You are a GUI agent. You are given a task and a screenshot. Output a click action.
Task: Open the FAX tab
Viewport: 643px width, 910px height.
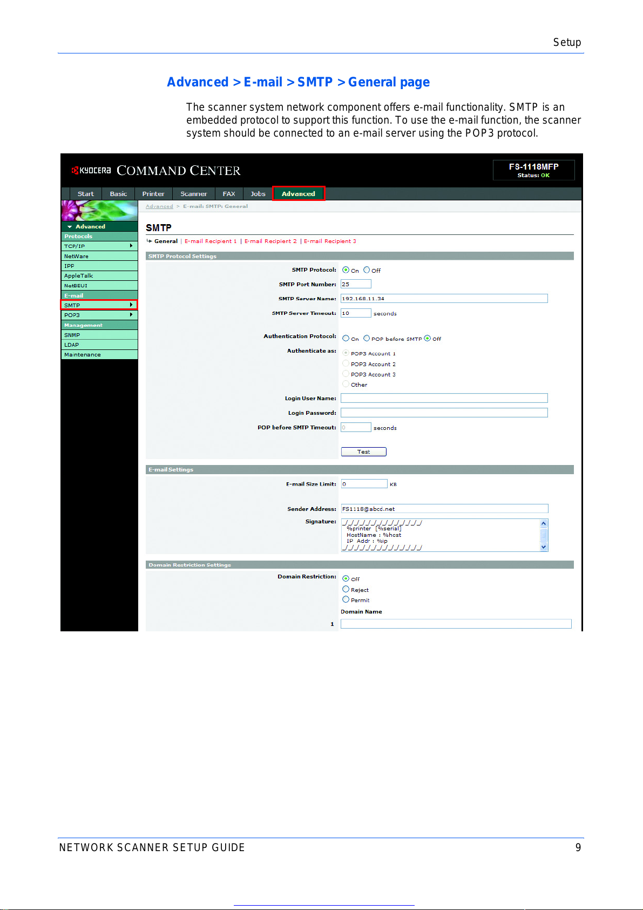tap(229, 194)
